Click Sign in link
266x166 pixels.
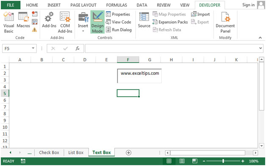click(x=248, y=5)
